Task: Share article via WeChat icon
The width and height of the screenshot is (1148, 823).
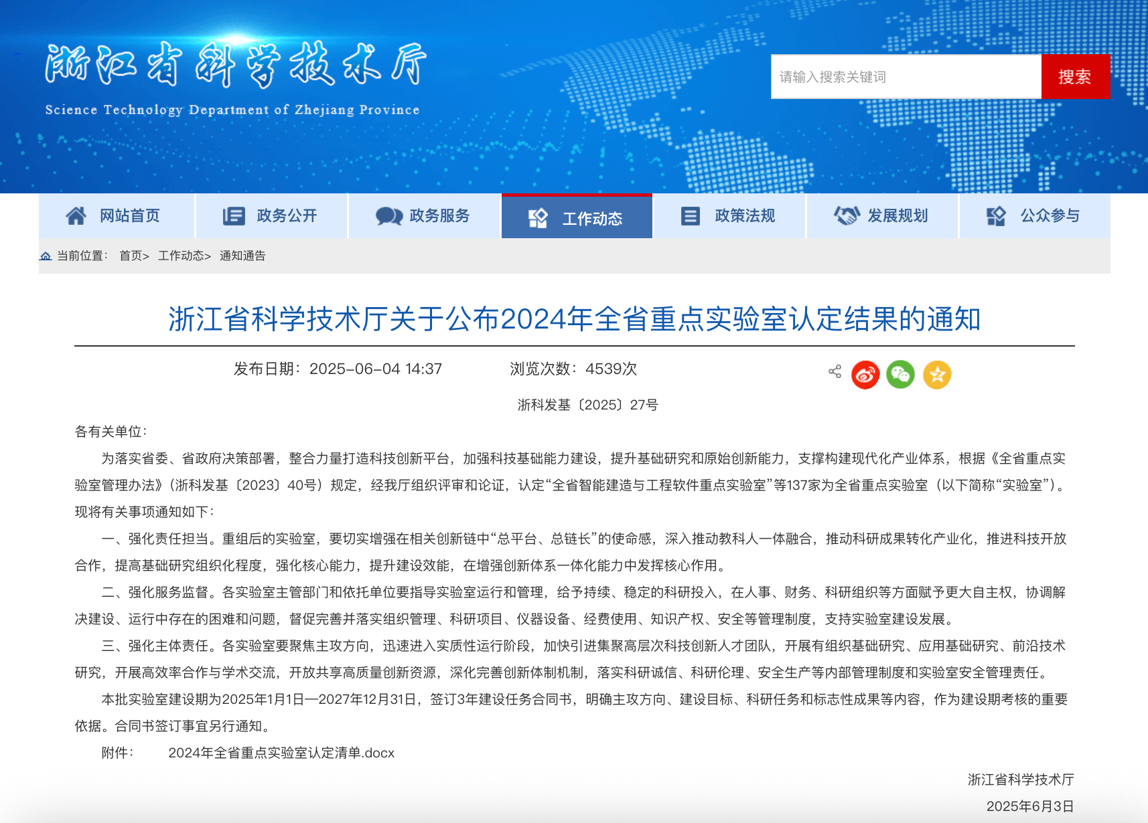Action: 900,375
